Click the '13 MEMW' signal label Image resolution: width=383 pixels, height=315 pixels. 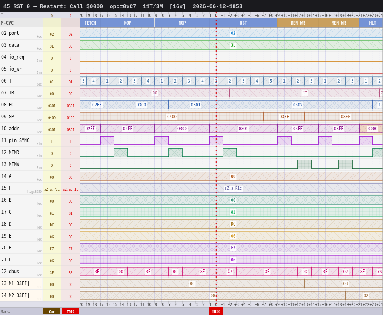10,164
